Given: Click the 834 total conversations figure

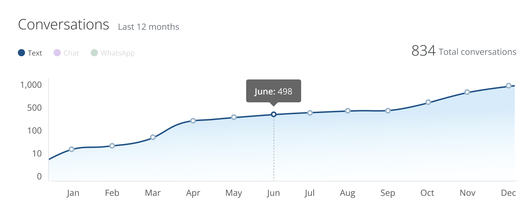Looking at the screenshot, I should point(423,52).
